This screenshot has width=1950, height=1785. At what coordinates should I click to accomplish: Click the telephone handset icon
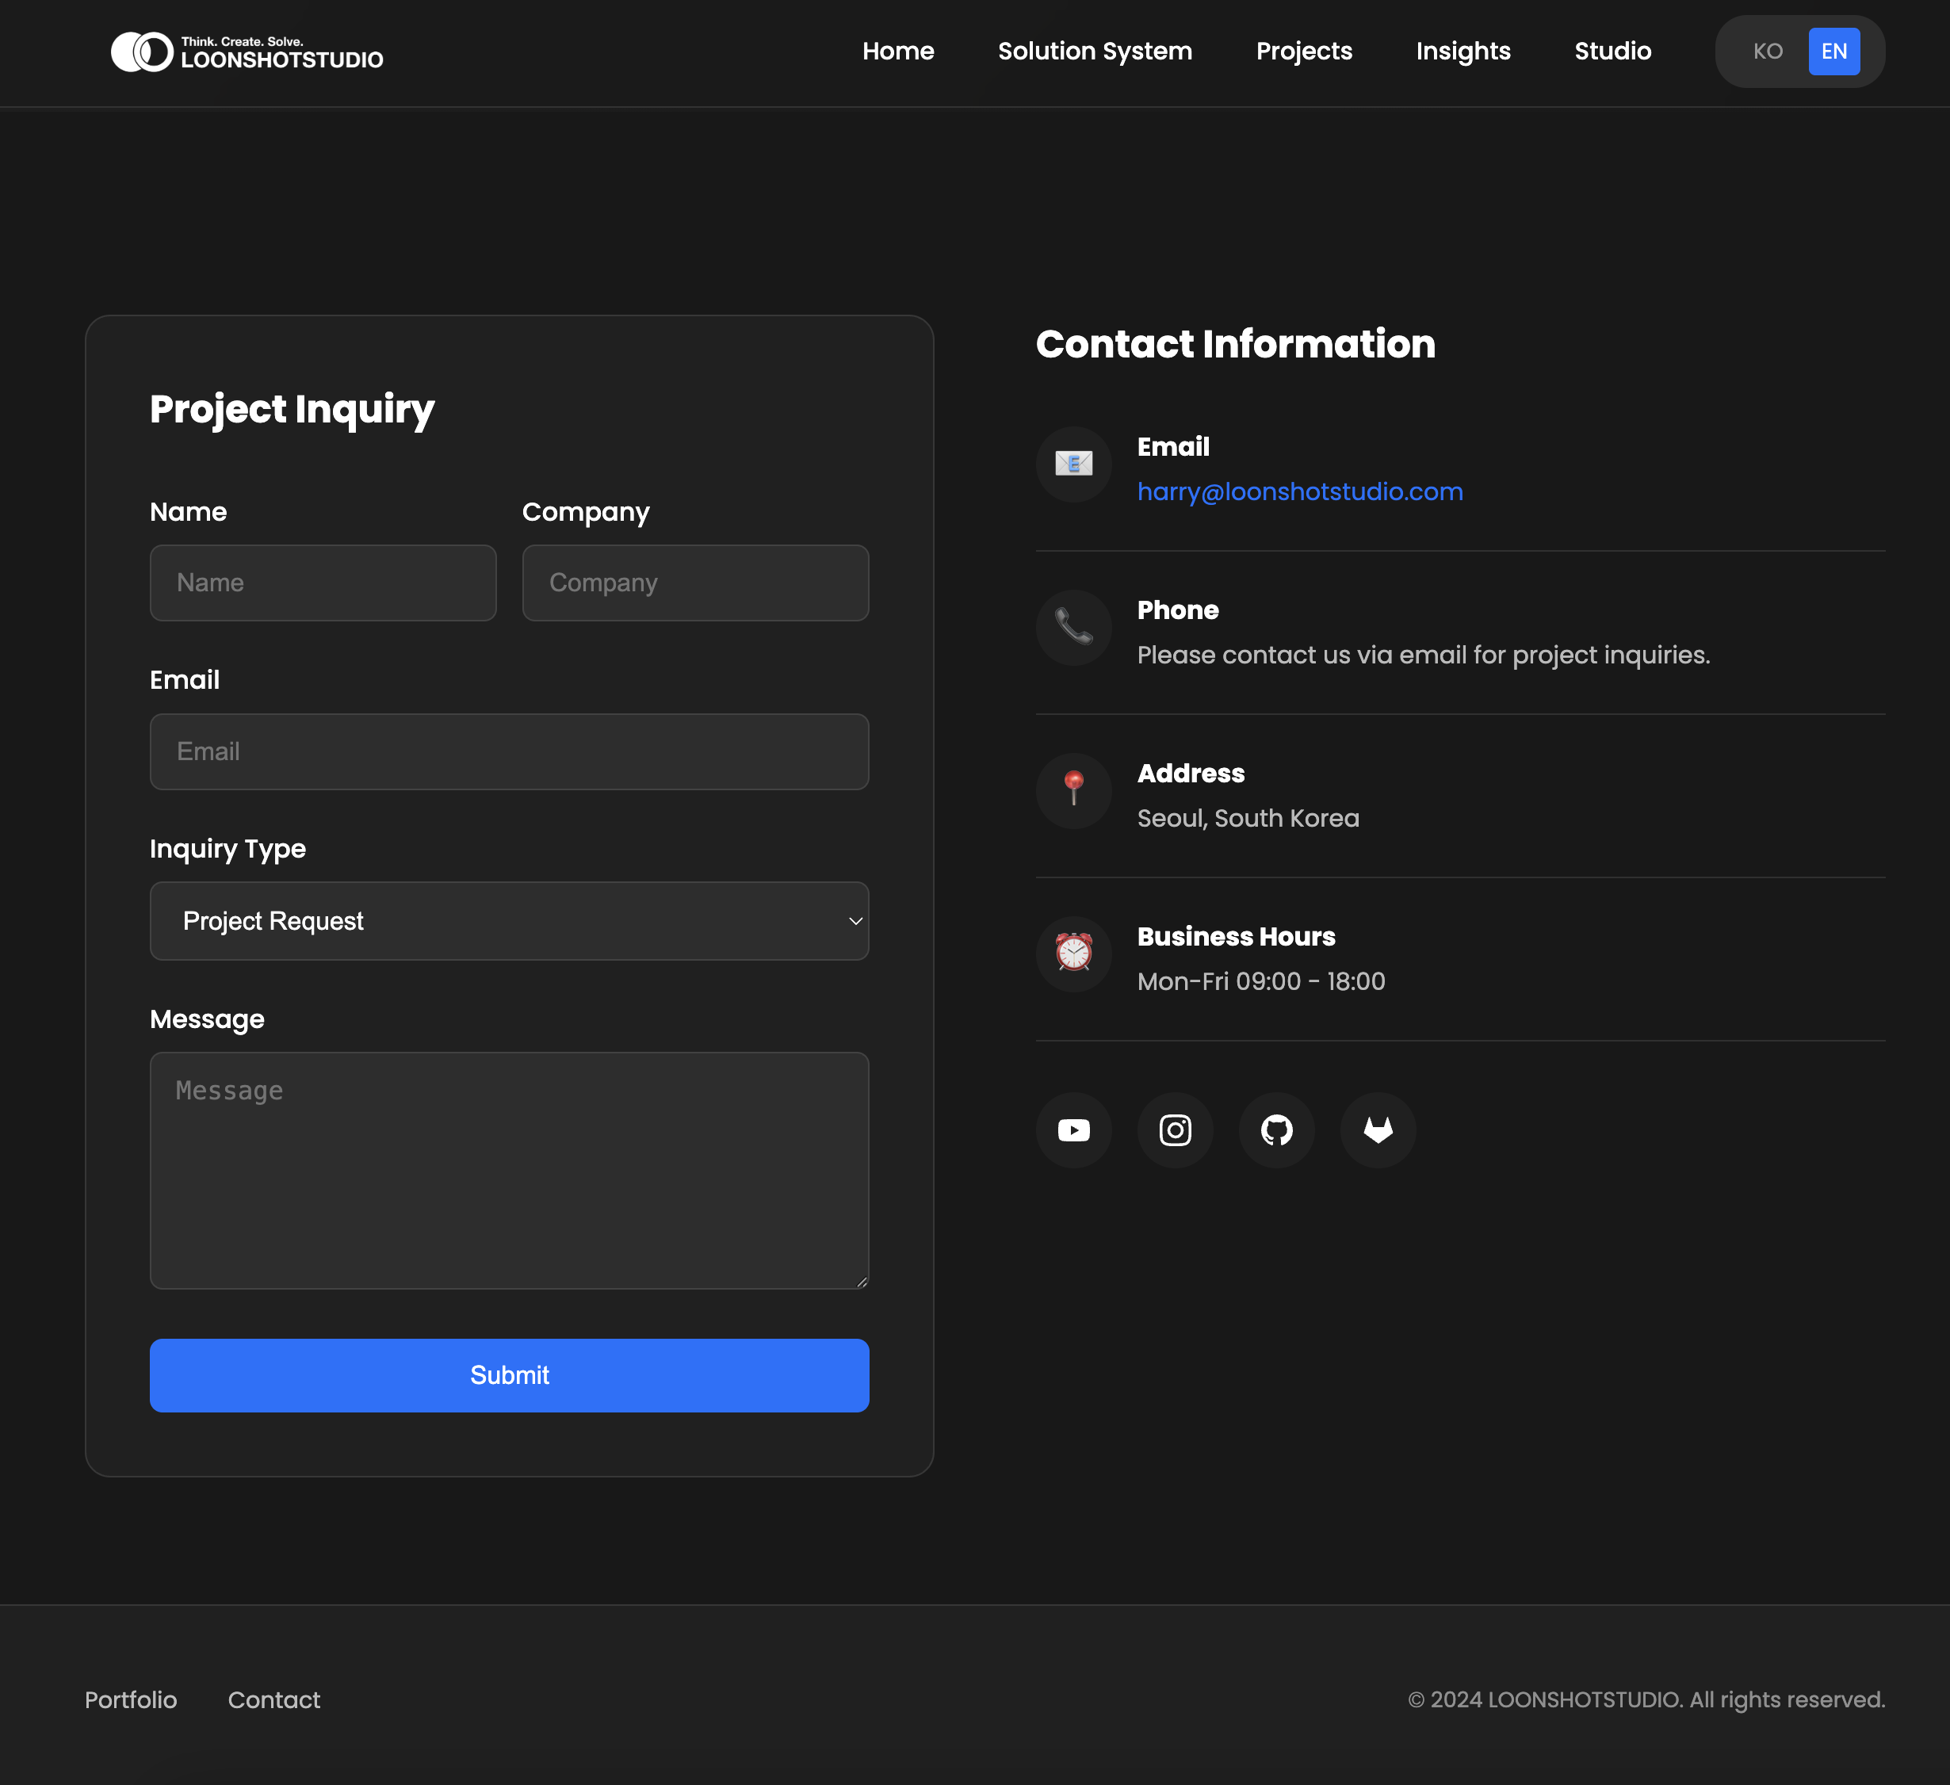[x=1073, y=628]
